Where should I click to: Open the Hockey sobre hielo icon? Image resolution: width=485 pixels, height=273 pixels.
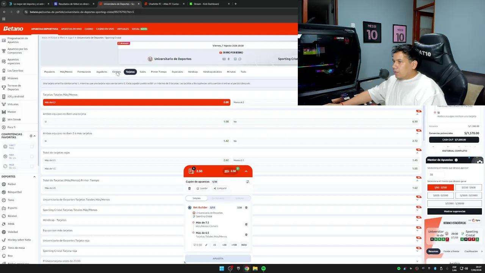(x=4, y=240)
